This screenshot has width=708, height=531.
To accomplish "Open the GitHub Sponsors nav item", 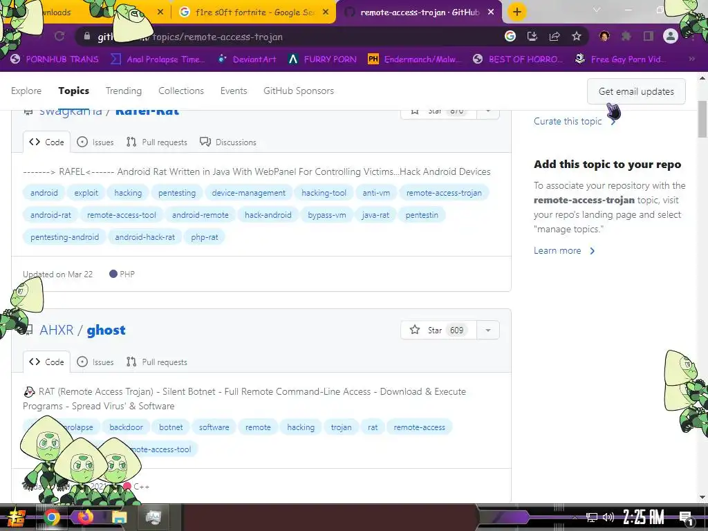I will (x=299, y=91).
